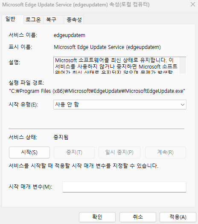The image size is (198, 224).
Task: Click inside the 설명 description text box
Action: coord(116,65)
